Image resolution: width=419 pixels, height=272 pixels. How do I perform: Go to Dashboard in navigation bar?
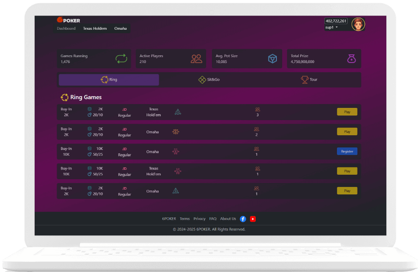tap(66, 28)
